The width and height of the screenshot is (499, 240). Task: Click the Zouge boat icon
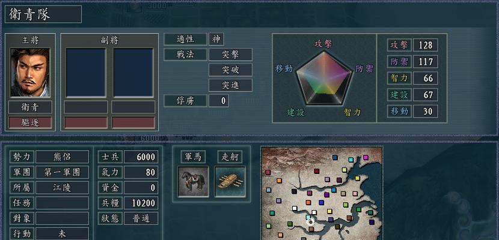230,182
